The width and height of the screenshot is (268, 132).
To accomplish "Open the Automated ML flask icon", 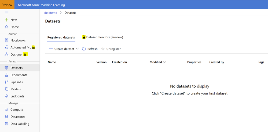I will pos(7,47).
